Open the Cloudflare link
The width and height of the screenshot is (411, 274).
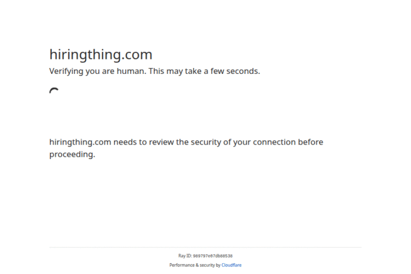click(x=231, y=265)
